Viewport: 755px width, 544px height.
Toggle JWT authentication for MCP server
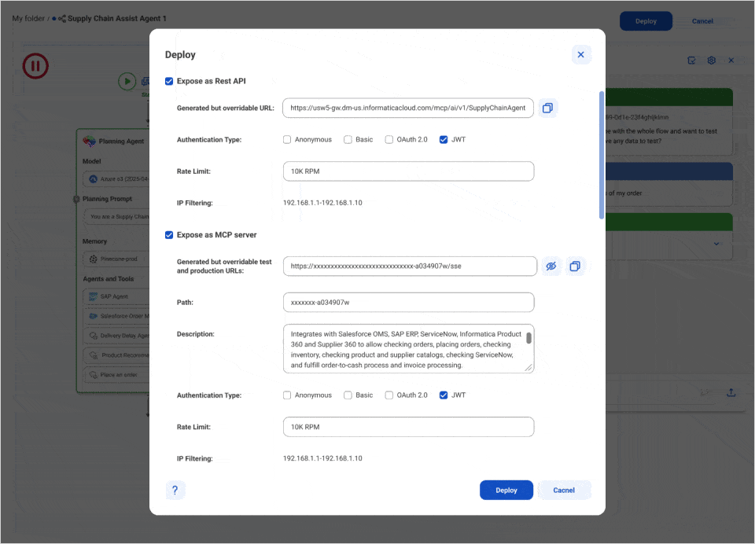[x=444, y=395]
